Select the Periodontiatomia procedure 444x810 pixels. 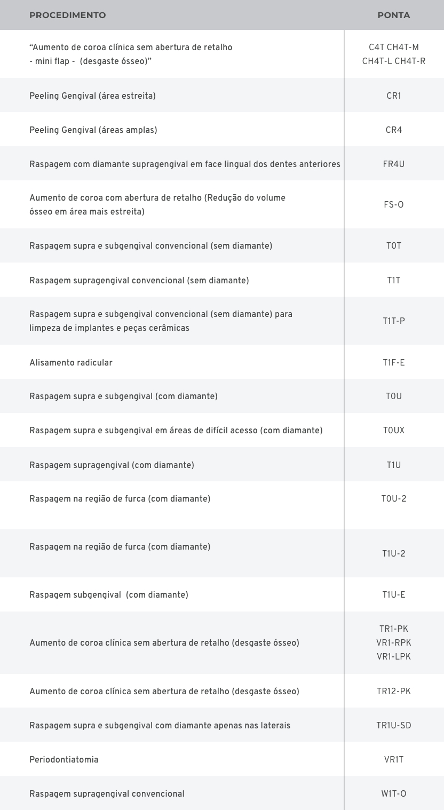64,760
